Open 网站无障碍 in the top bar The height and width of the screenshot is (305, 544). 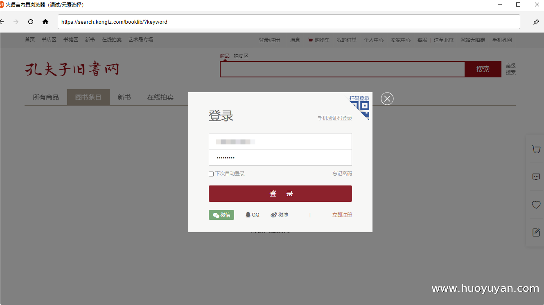[x=473, y=40]
